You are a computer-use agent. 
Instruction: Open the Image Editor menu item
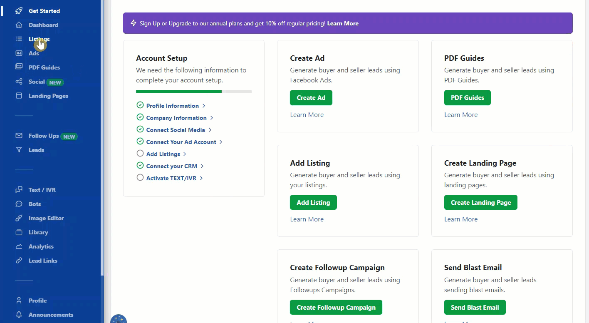[x=46, y=218]
